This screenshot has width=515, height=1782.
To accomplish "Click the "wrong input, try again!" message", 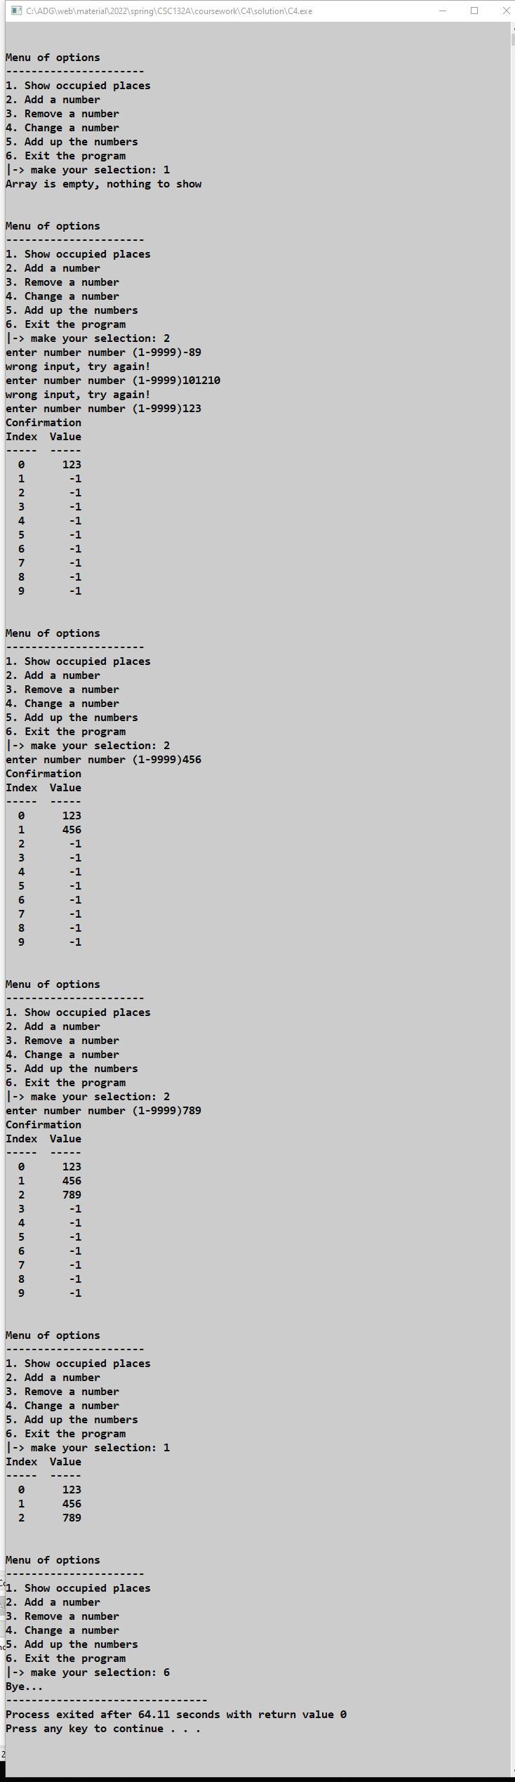I will [77, 366].
